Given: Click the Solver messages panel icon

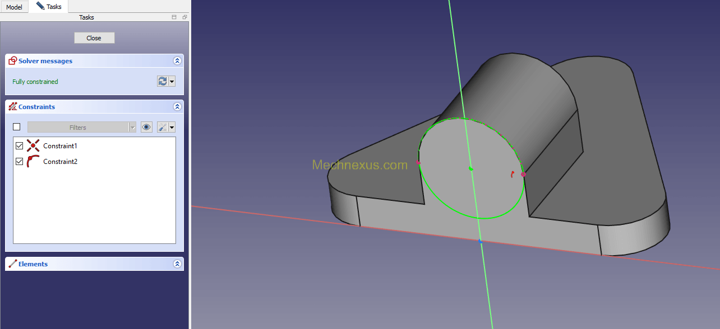Looking at the screenshot, I should [x=12, y=61].
